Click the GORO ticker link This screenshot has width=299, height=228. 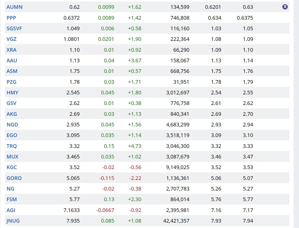(14, 178)
